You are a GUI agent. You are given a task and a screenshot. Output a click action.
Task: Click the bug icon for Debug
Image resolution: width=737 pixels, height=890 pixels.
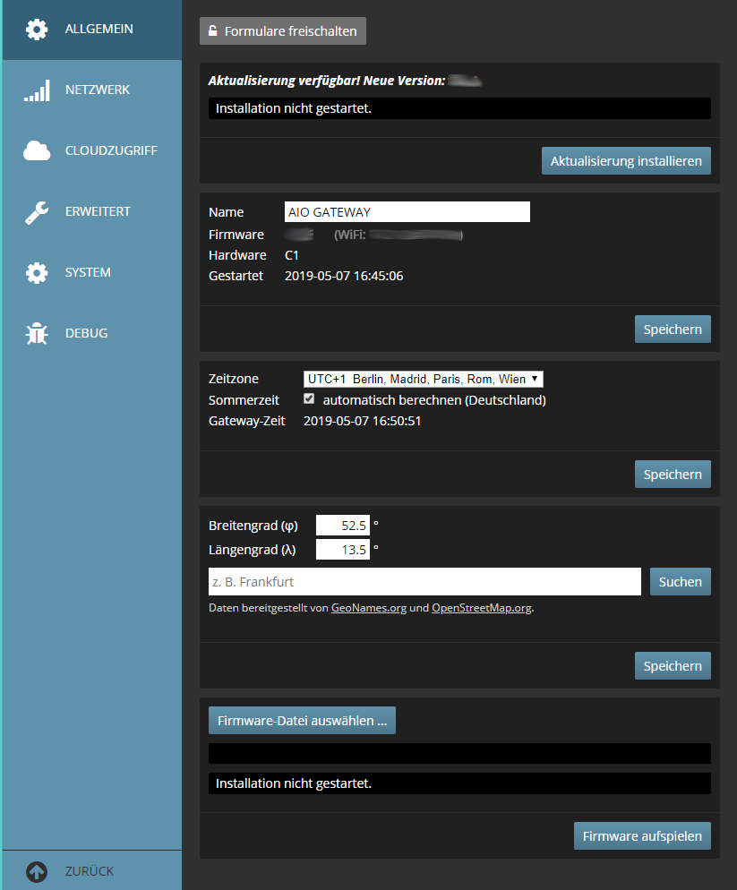(37, 334)
